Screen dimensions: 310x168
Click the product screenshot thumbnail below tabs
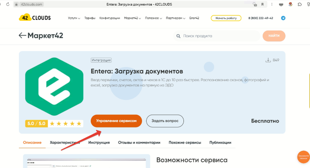(x=87, y=161)
